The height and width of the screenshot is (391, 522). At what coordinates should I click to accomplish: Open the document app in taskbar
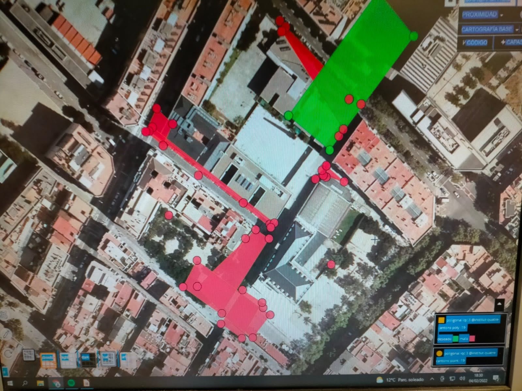click(86, 382)
